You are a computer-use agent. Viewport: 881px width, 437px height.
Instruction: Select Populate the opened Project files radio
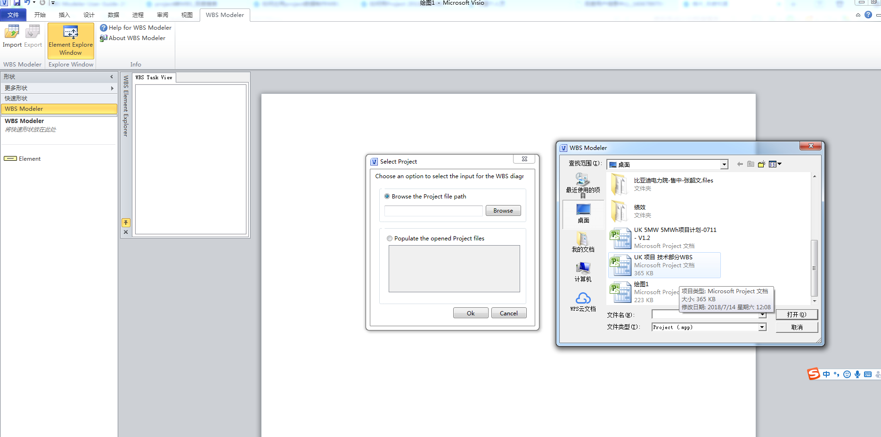point(390,239)
